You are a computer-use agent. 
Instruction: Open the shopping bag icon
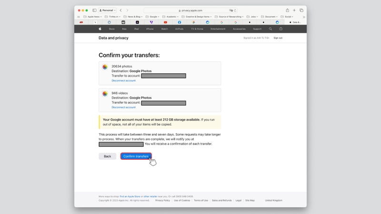click(x=281, y=29)
